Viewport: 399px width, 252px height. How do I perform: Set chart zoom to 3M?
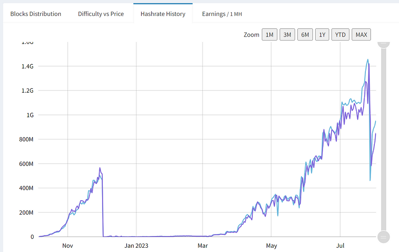(287, 35)
